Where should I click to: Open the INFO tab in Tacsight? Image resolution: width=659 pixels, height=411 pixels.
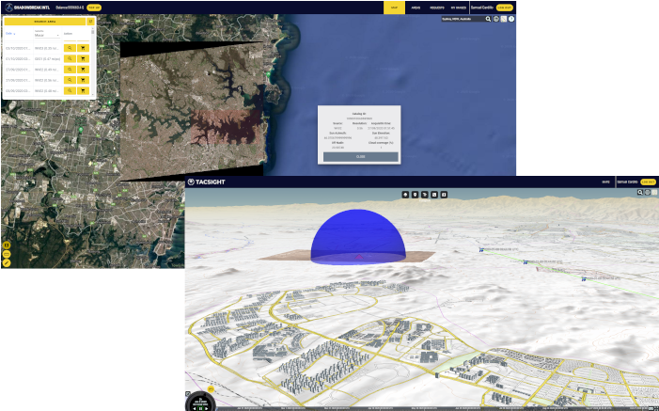pos(605,182)
